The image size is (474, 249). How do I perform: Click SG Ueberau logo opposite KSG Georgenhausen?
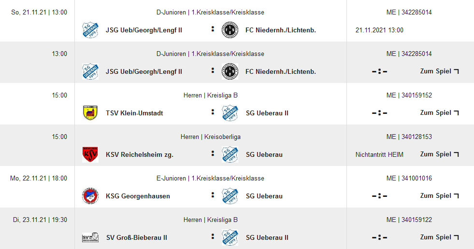click(x=230, y=196)
